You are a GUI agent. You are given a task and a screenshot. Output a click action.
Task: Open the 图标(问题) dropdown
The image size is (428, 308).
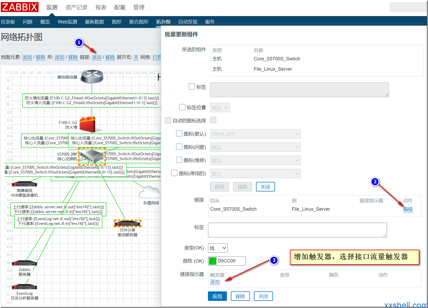(255, 147)
